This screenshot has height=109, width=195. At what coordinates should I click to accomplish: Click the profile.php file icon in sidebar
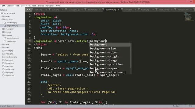click(x=3, y=69)
